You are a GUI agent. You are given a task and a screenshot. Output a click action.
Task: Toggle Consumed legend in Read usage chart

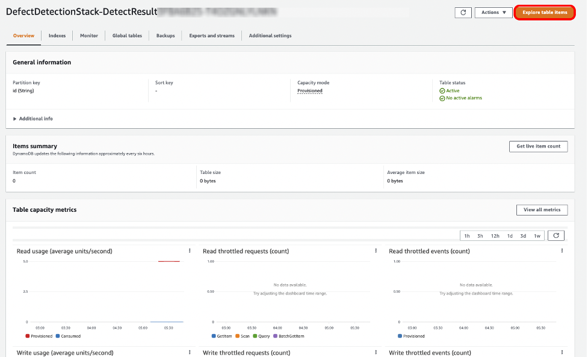[68, 336]
